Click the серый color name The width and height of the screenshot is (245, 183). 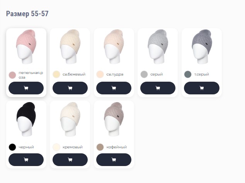[x=157, y=74]
